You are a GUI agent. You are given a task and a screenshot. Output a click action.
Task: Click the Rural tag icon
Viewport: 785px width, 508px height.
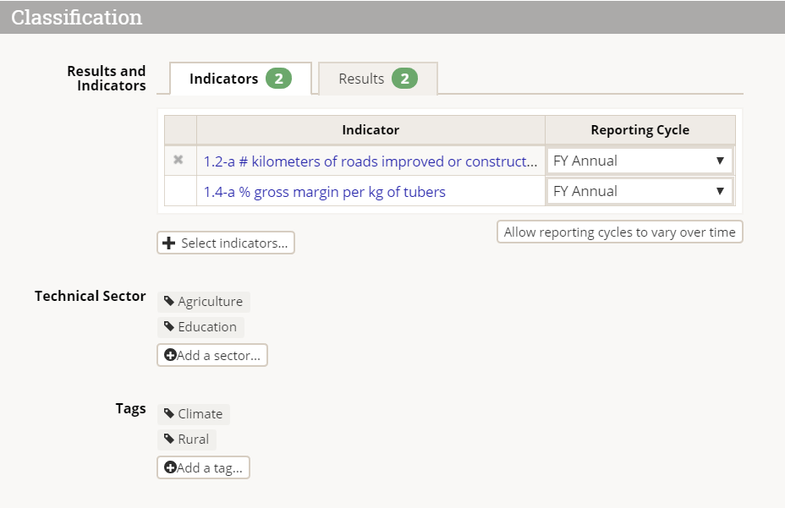coord(169,440)
